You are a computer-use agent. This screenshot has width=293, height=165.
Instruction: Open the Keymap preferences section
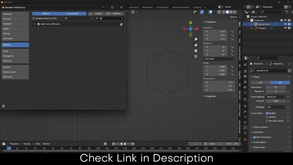(15, 61)
